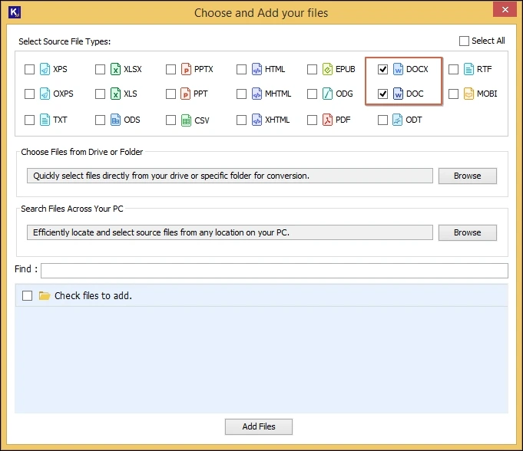Click the MOBI ebook icon

coord(468,94)
